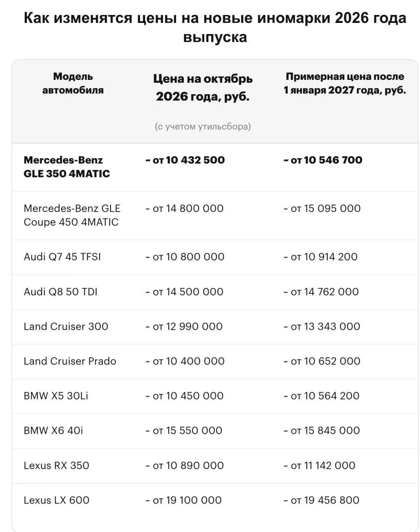Select the 14 762 000 price cell
The width and height of the screenshot is (420, 532).
pos(321,292)
